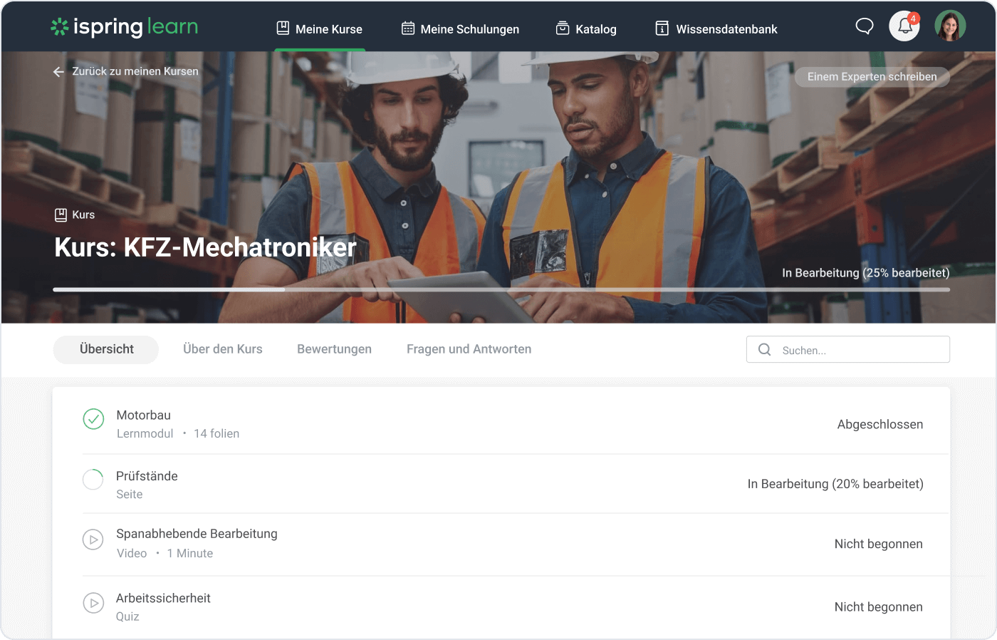This screenshot has width=997, height=640.
Task: Switch to the Über den Kurs tab
Action: tap(222, 349)
